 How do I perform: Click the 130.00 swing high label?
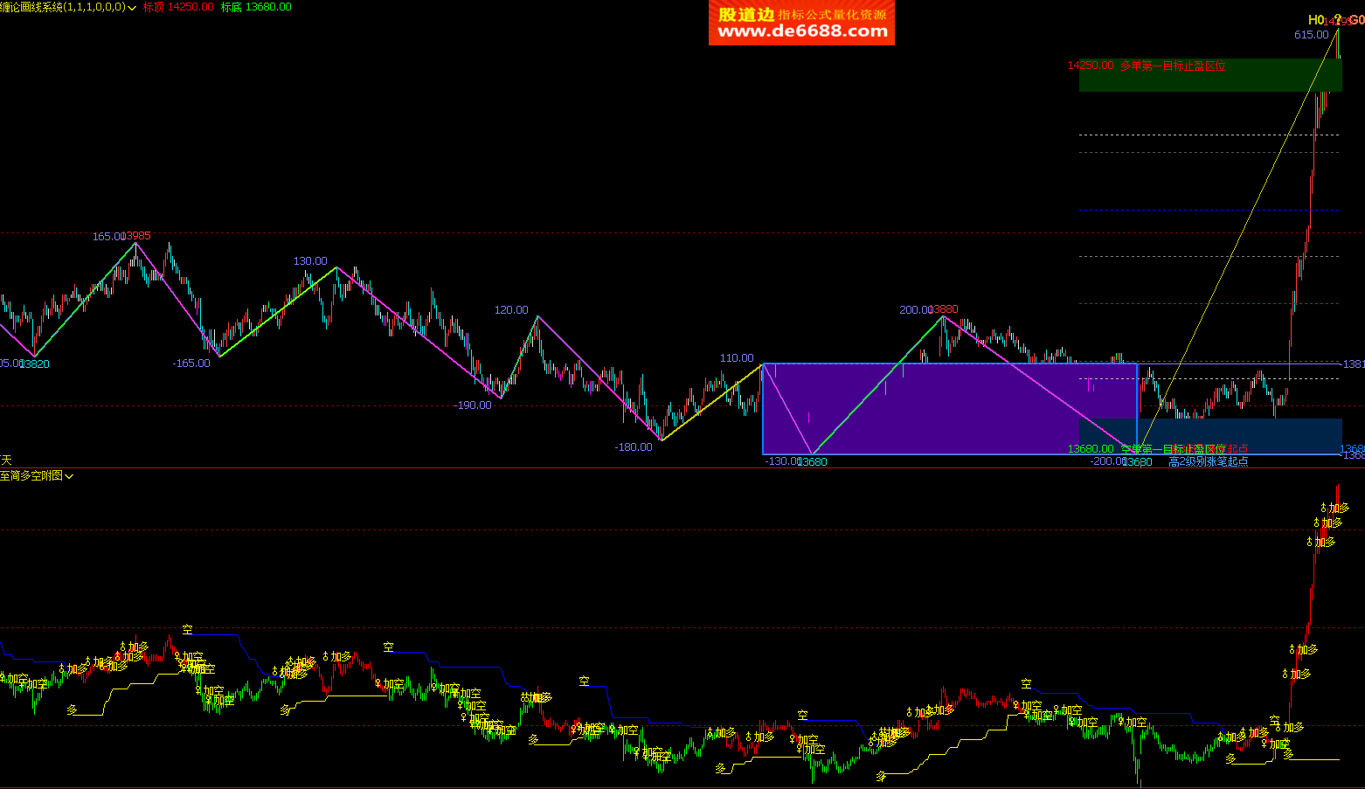(310, 261)
